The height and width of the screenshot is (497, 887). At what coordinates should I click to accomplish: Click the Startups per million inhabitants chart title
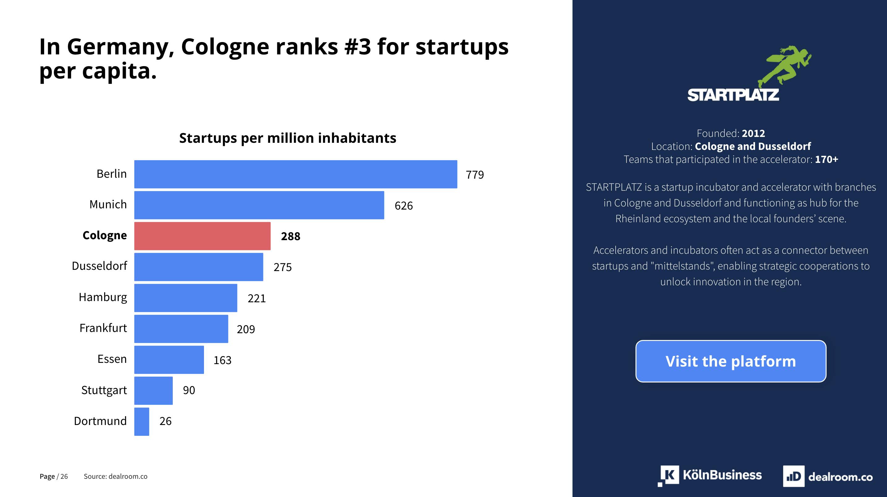[287, 138]
